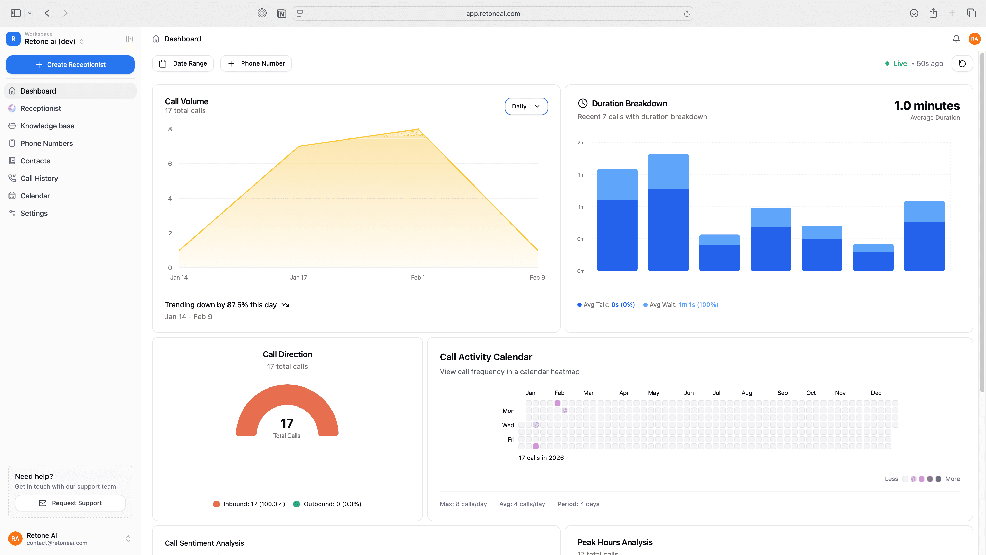Click the tallest Duration Breakdown bar
The height and width of the screenshot is (555, 986).
pyautogui.click(x=668, y=212)
